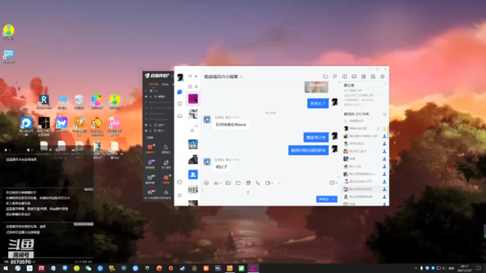Open group files folder icon in the chat header
Image resolution: width=486 pixels, height=273 pixels.
326,76
